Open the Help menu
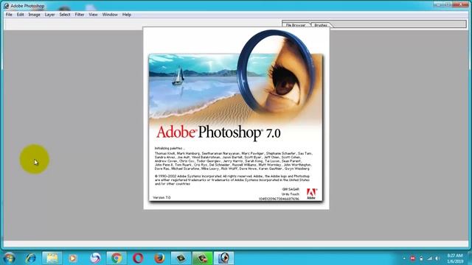Viewport: 472px width, 265px height. click(126, 15)
